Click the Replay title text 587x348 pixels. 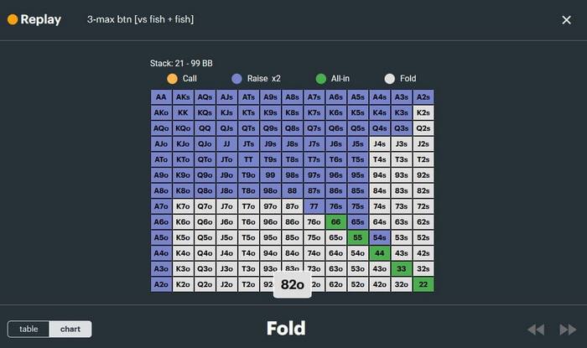pyautogui.click(x=40, y=19)
